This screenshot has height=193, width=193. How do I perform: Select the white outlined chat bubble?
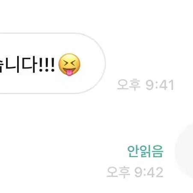pos(52,63)
